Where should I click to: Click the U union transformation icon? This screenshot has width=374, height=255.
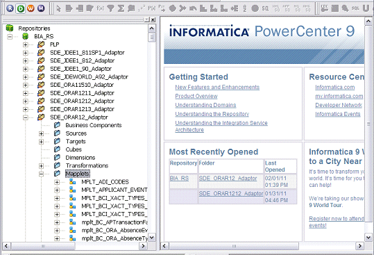pos(366,8)
